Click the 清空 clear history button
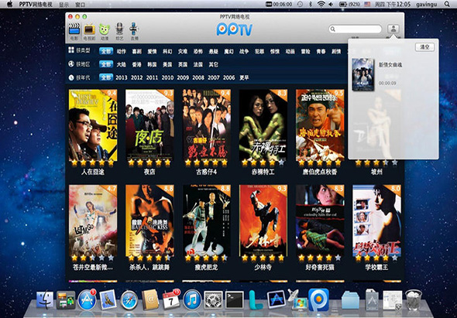This screenshot has width=457, height=318. pos(424,47)
